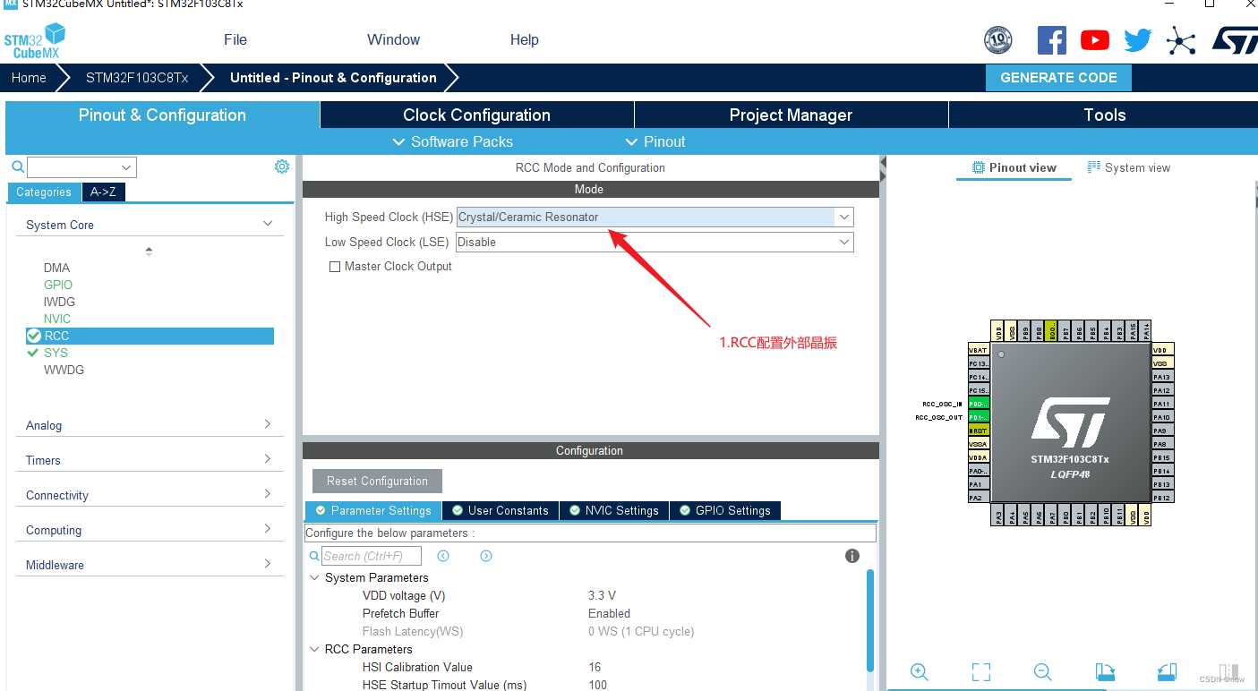Rotate chip view clockwise
This screenshot has height=691, width=1258.
[x=1105, y=672]
